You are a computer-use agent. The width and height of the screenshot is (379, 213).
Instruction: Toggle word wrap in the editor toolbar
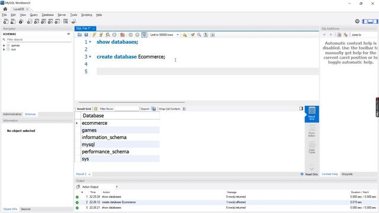coord(213,35)
